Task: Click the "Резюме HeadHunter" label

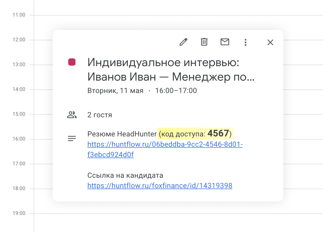Action: (x=122, y=134)
